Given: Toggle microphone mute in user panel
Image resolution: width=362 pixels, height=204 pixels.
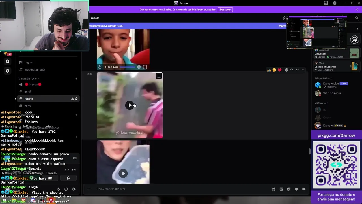Looking at the screenshot, I should click(59, 189).
